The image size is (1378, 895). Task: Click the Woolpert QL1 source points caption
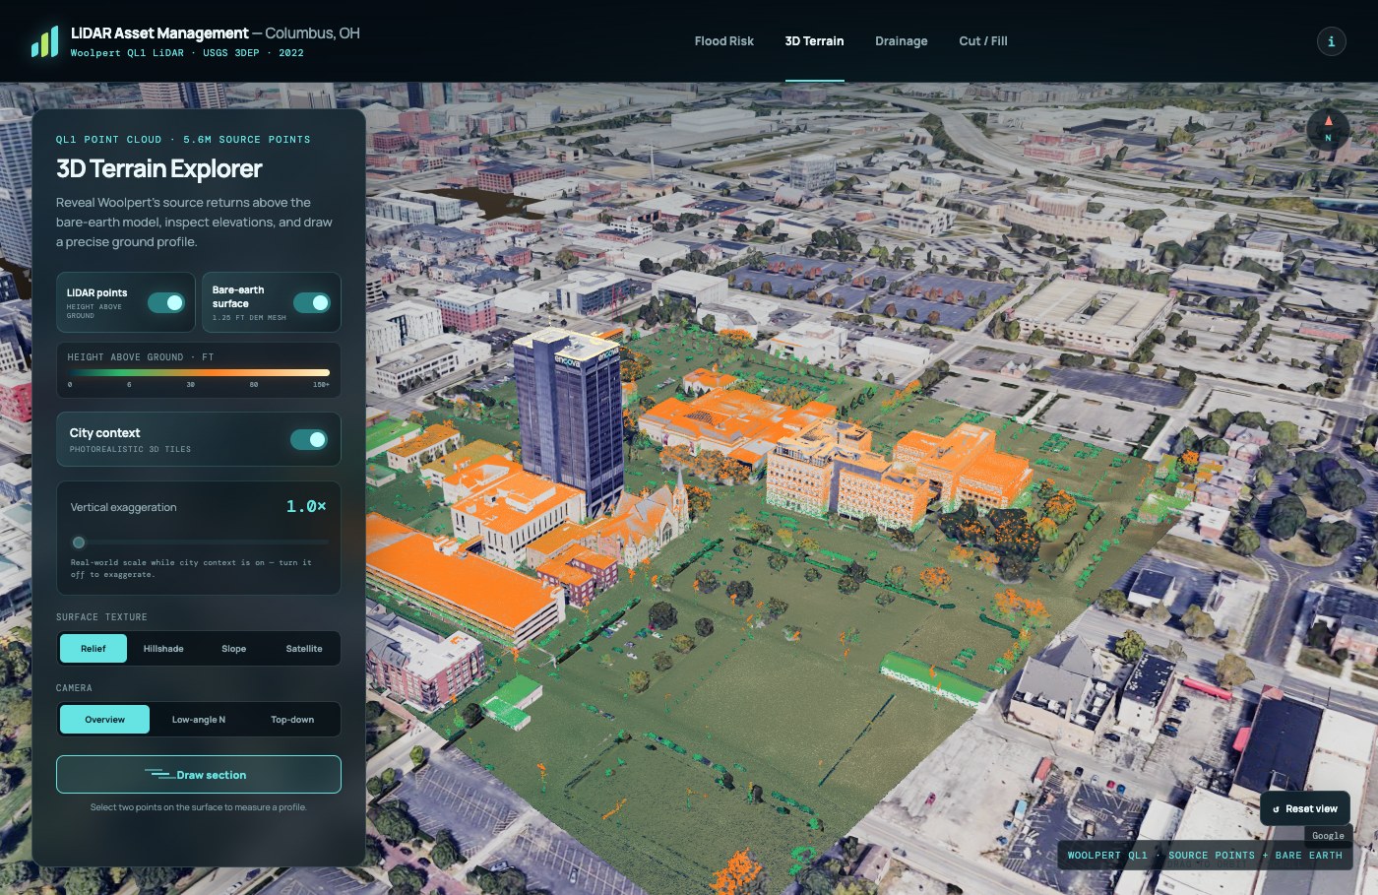1205,856
